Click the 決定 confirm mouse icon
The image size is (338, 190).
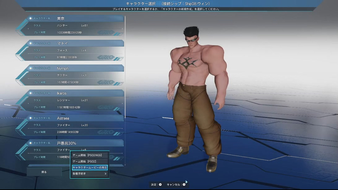[x=160, y=184]
